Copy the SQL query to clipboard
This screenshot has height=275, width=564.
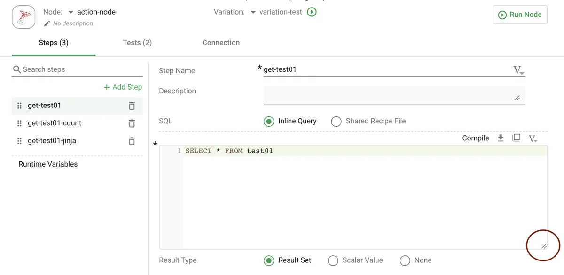coord(516,138)
